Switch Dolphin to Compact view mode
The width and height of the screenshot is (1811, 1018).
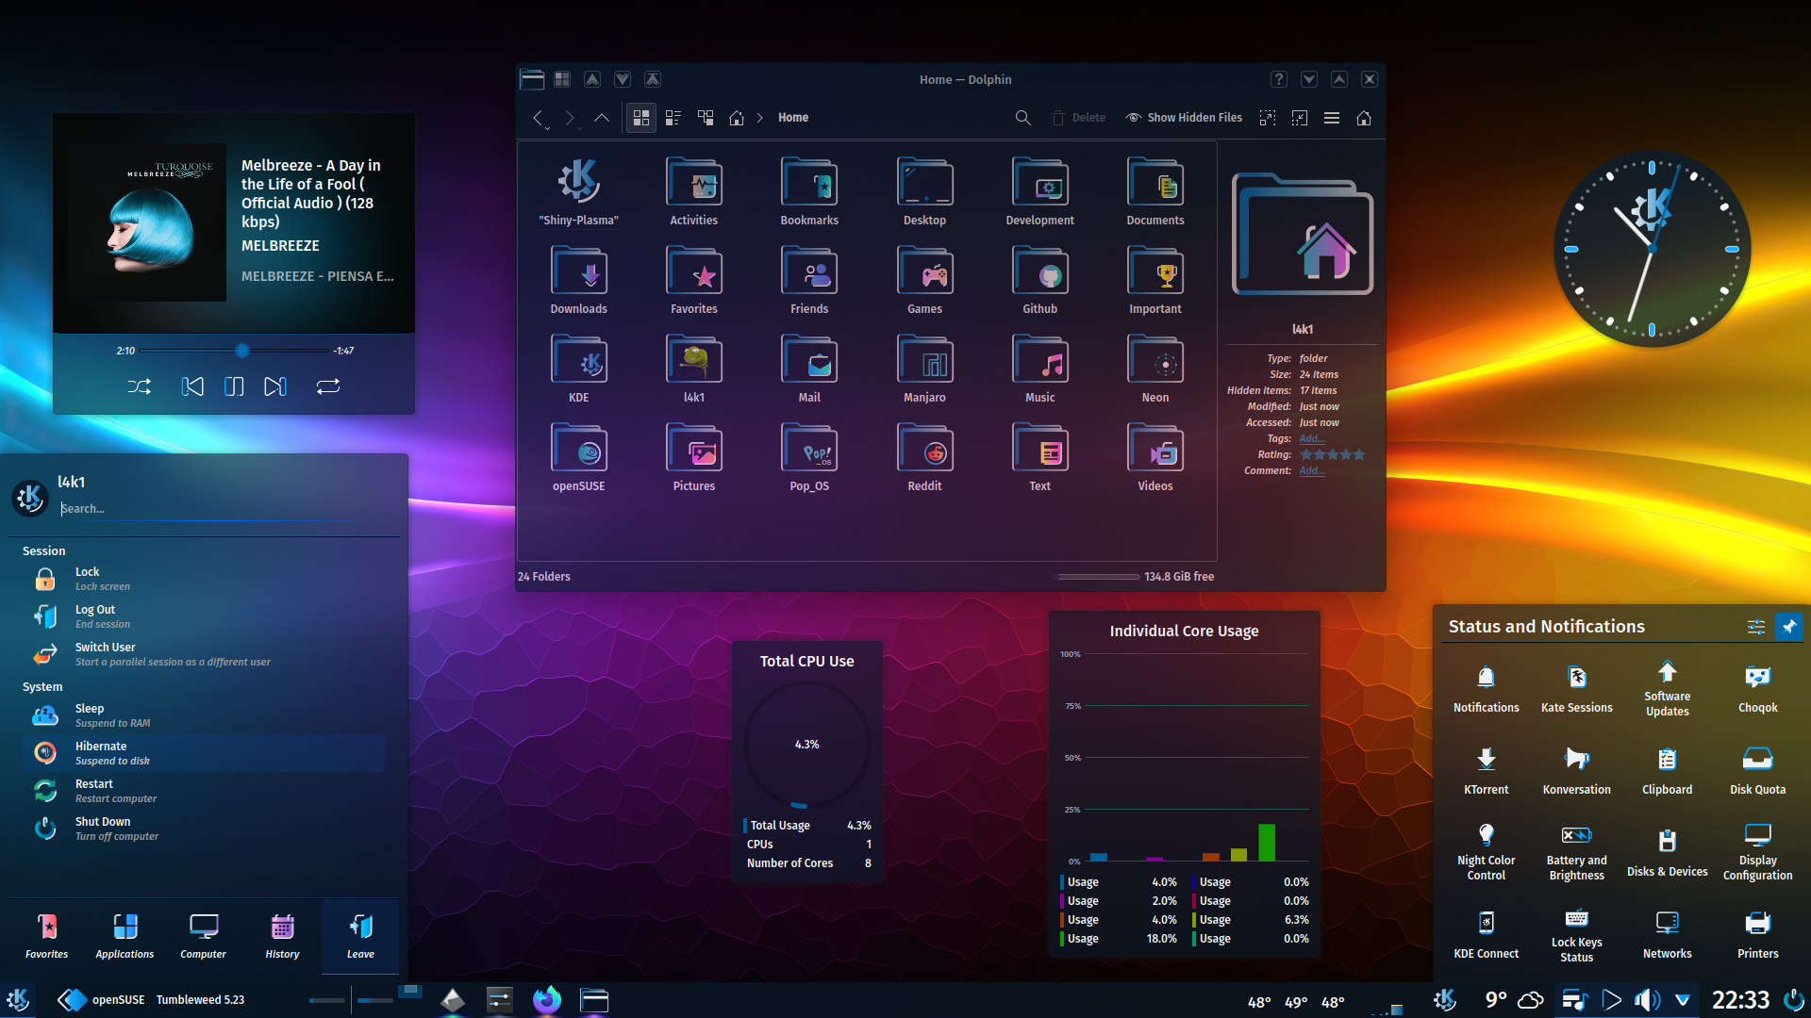pyautogui.click(x=673, y=118)
